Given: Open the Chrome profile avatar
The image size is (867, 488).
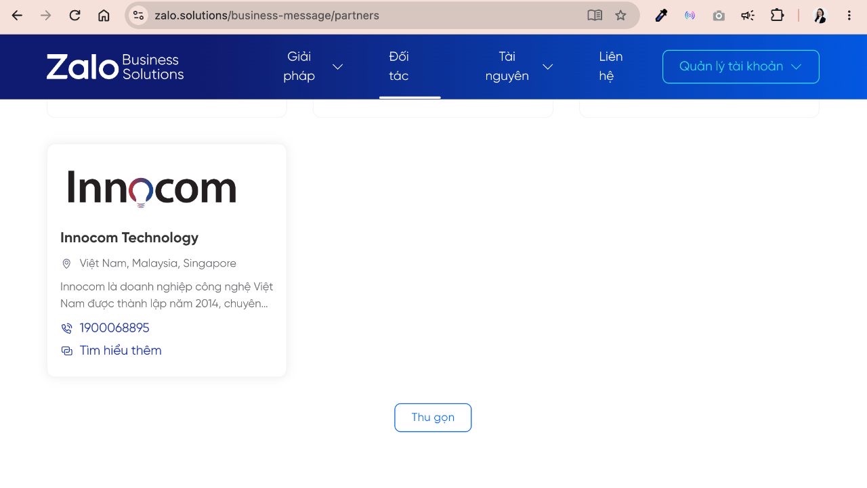Looking at the screenshot, I should (x=820, y=15).
